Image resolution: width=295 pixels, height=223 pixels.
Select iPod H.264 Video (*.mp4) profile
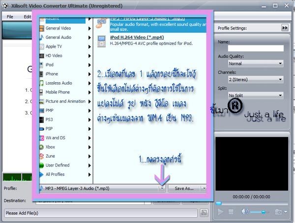[x=137, y=37]
